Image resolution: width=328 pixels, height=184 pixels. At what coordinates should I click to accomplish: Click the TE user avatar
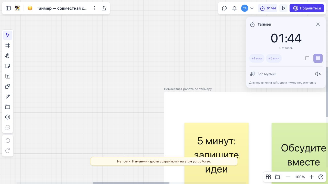[x=245, y=8]
